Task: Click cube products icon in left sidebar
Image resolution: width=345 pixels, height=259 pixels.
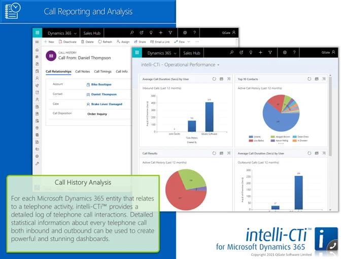Action: coord(37,128)
